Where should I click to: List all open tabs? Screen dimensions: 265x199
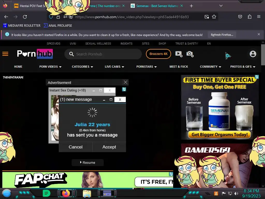[x=221, y=6]
